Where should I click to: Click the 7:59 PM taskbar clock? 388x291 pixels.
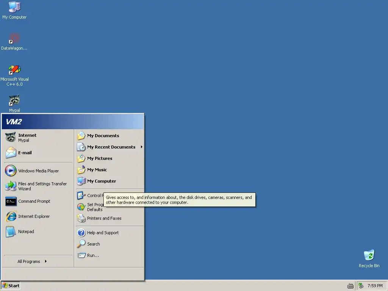tap(375, 286)
